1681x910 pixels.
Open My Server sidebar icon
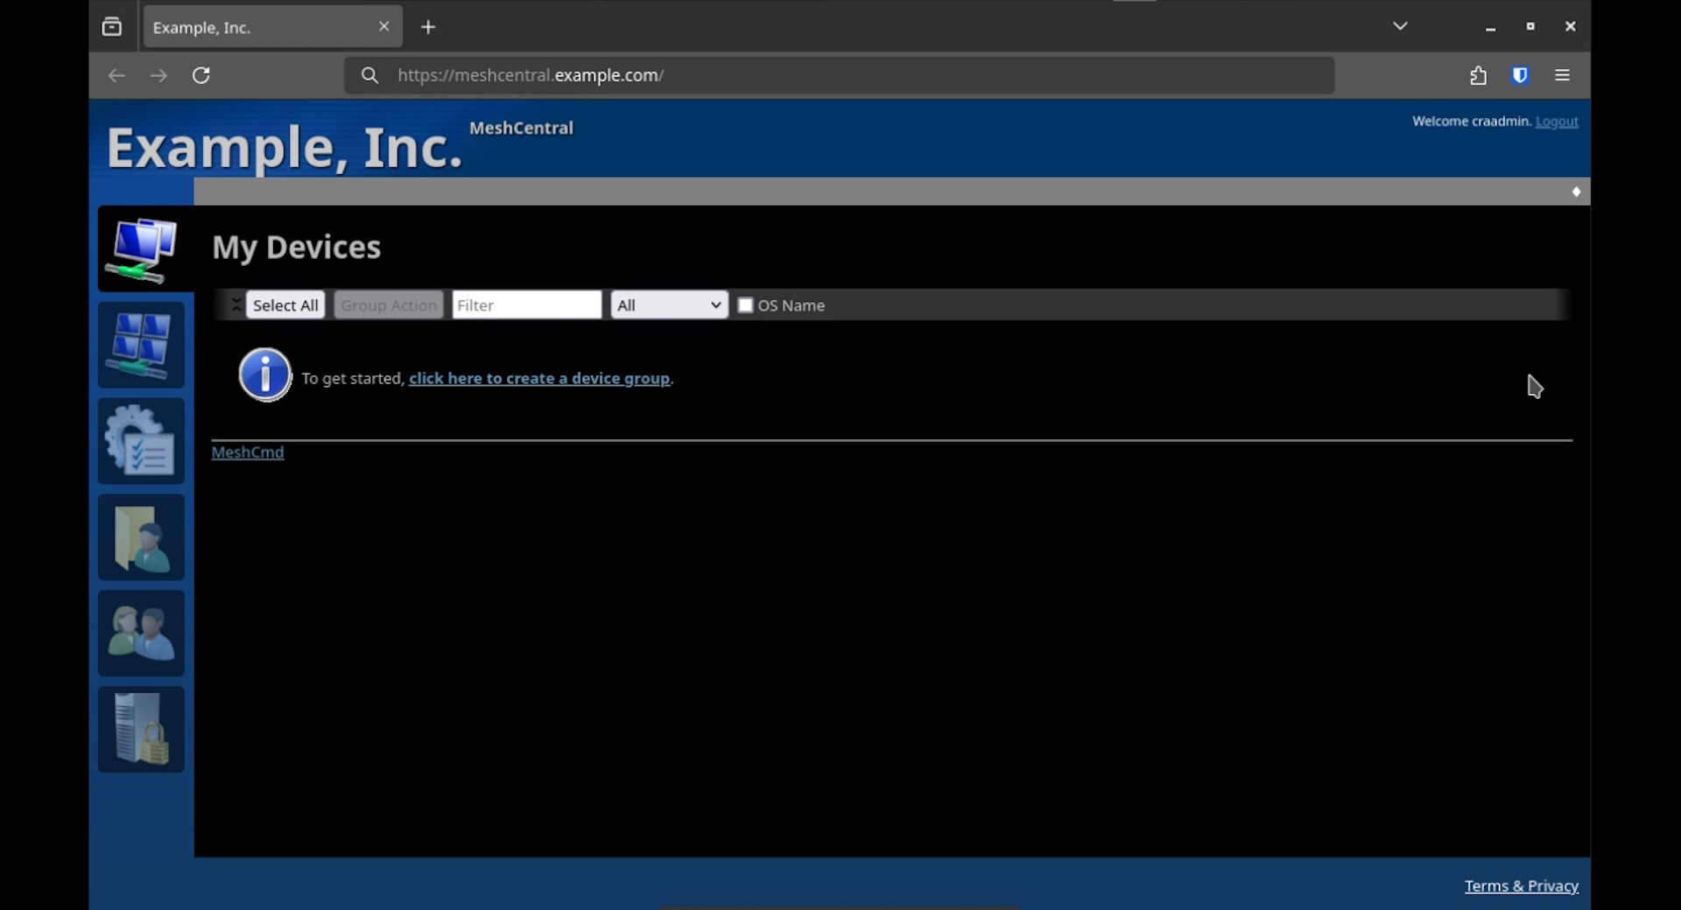141,730
